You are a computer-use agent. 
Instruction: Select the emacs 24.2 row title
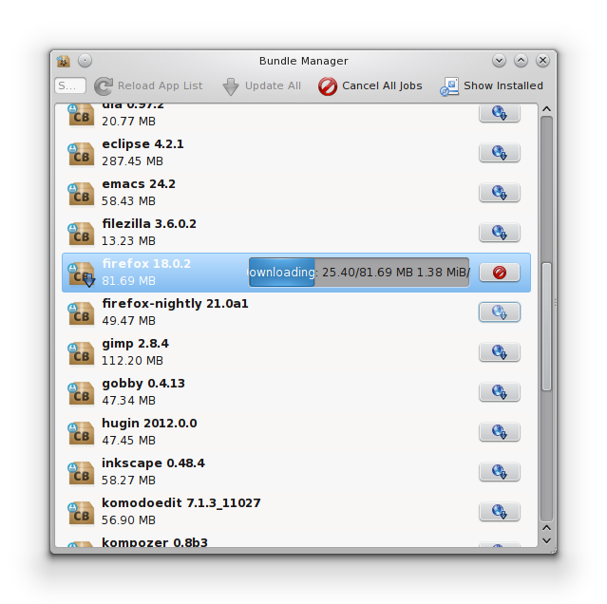[x=139, y=184]
